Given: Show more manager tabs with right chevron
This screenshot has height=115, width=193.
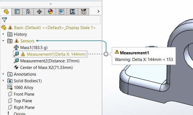Looking at the screenshot, I should (98, 11).
